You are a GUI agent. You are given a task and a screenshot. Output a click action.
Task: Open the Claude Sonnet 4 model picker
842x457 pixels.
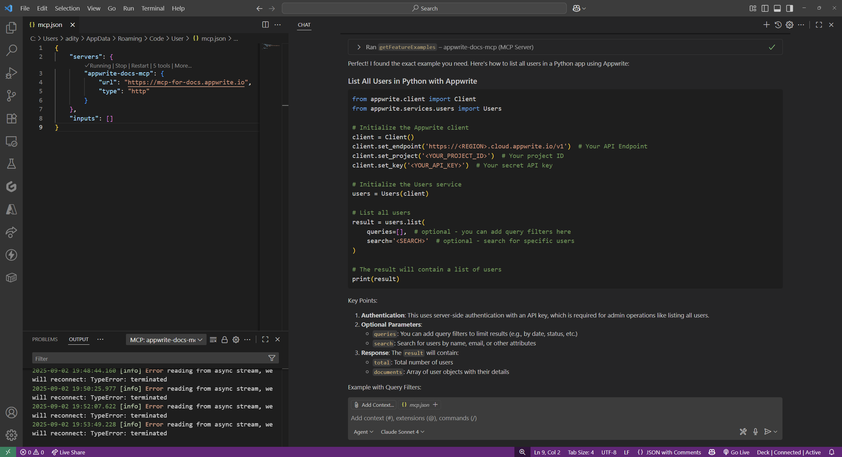tap(403, 432)
